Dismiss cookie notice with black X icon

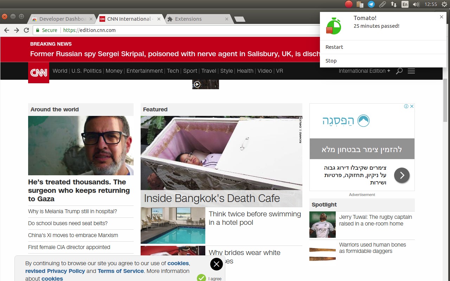pyautogui.click(x=217, y=264)
